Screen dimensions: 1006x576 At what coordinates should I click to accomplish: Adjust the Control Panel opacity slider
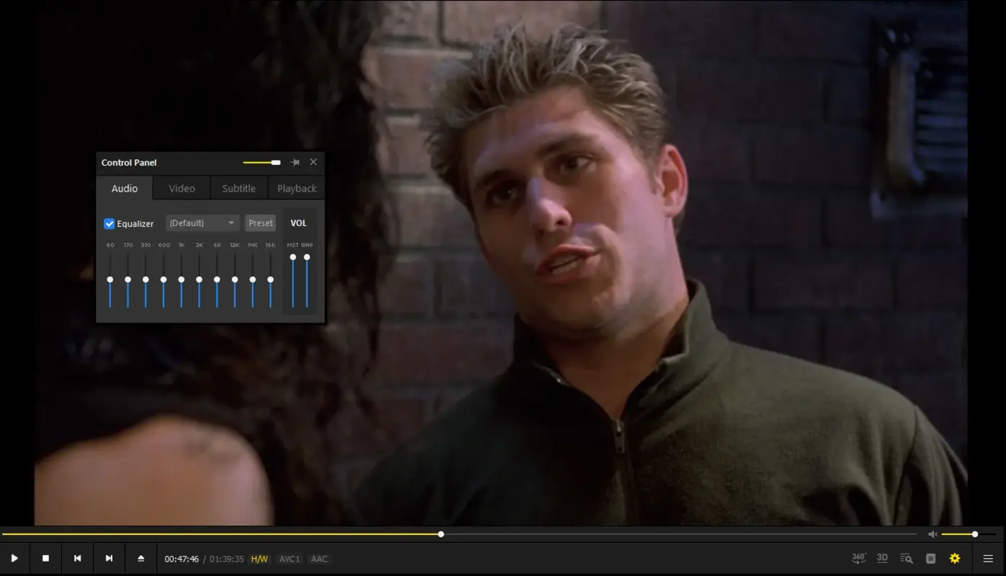pos(262,162)
